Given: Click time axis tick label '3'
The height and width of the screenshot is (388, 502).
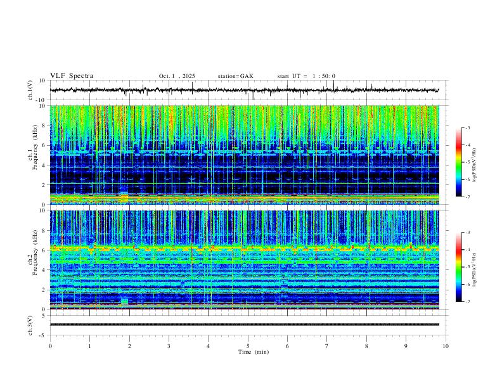Looking at the screenshot, I should coord(169,346).
